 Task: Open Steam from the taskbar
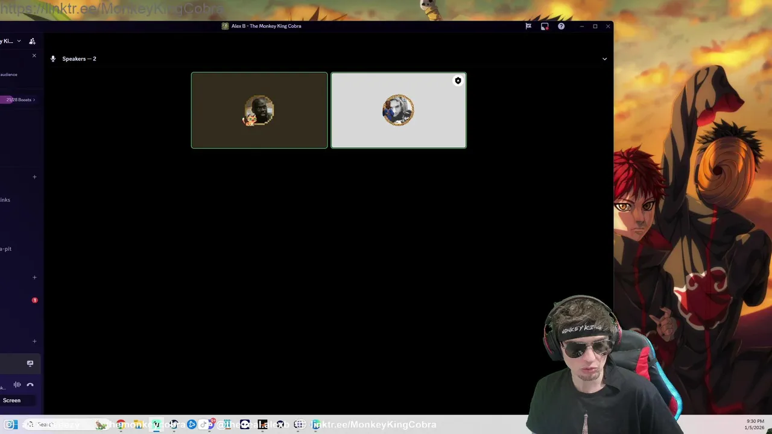pyautogui.click(x=174, y=424)
